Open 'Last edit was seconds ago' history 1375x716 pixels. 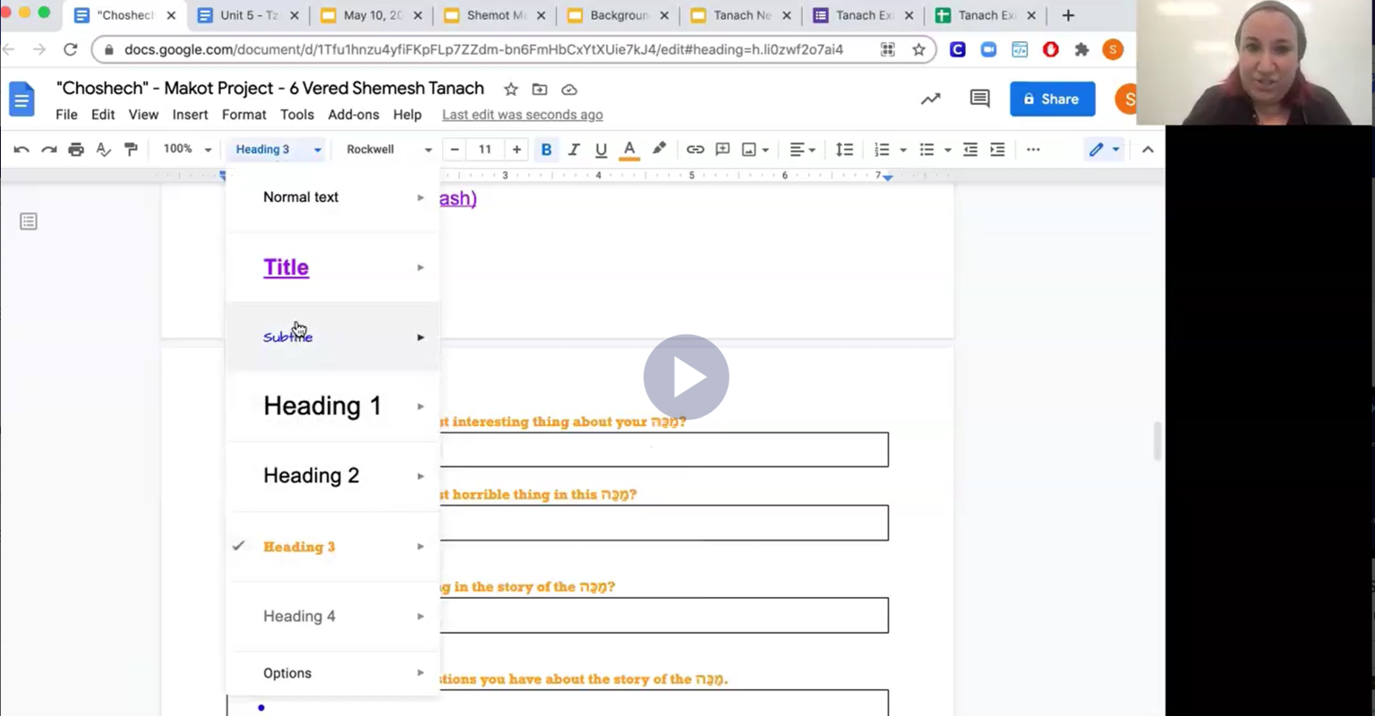click(522, 115)
